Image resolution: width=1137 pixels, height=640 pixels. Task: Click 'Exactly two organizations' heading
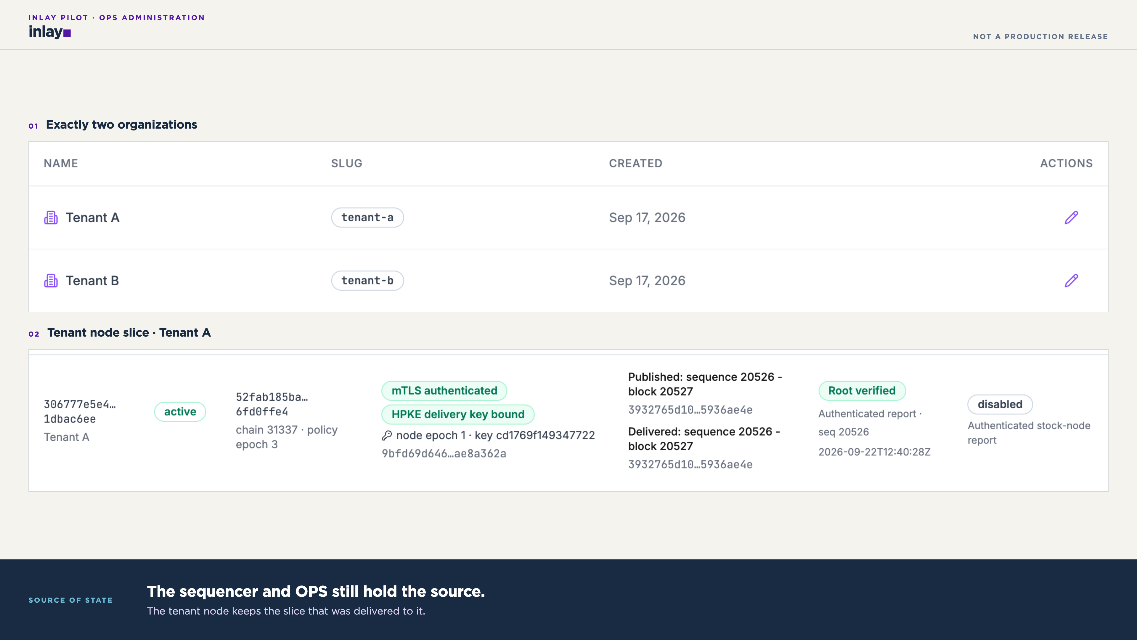coord(121,125)
